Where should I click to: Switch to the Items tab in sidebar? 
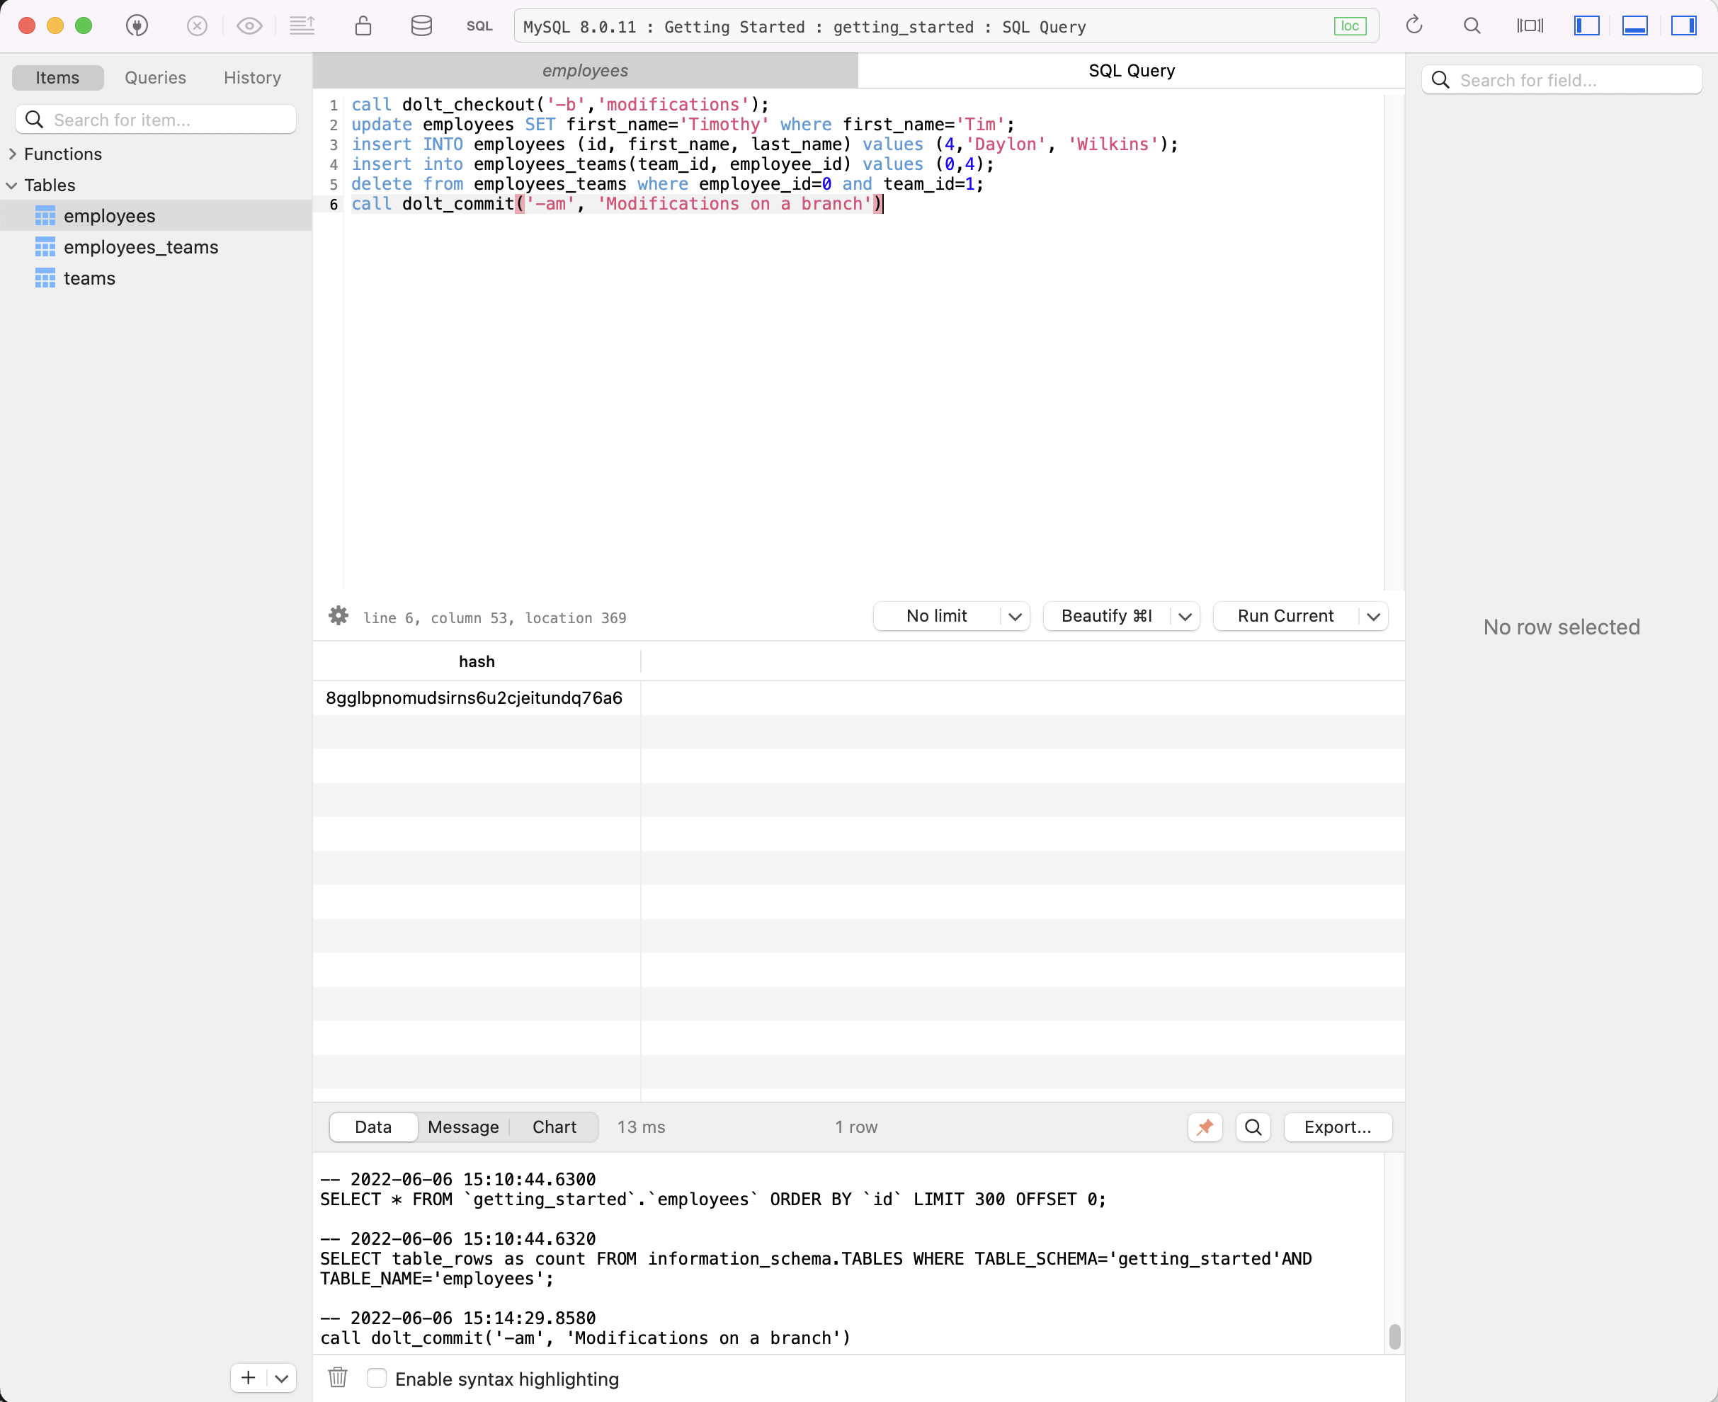(x=57, y=77)
